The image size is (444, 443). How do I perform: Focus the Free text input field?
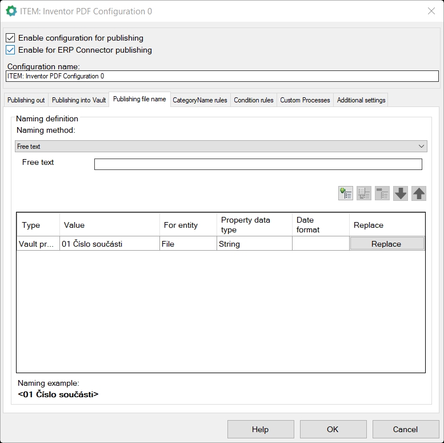[258, 164]
